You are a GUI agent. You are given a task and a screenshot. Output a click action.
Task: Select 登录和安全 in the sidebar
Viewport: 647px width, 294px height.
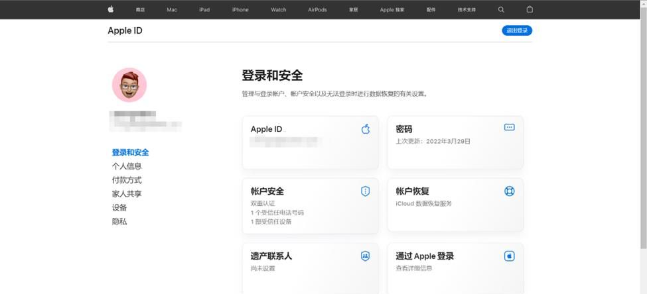pos(130,152)
